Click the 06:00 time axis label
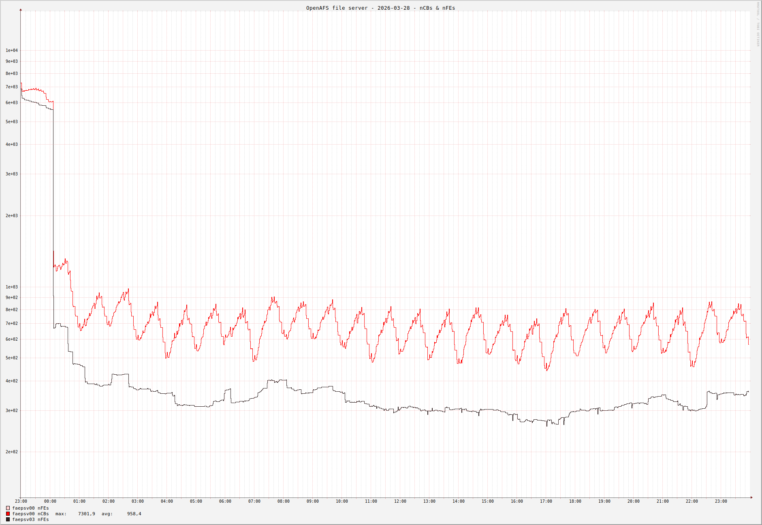762x525 pixels. pyautogui.click(x=225, y=502)
